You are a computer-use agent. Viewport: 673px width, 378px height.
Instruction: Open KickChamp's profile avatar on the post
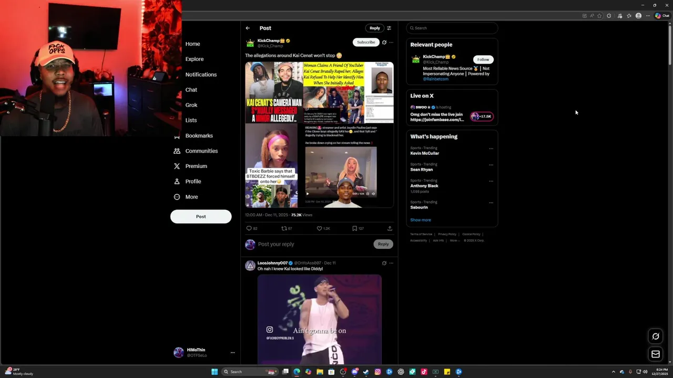tap(250, 43)
